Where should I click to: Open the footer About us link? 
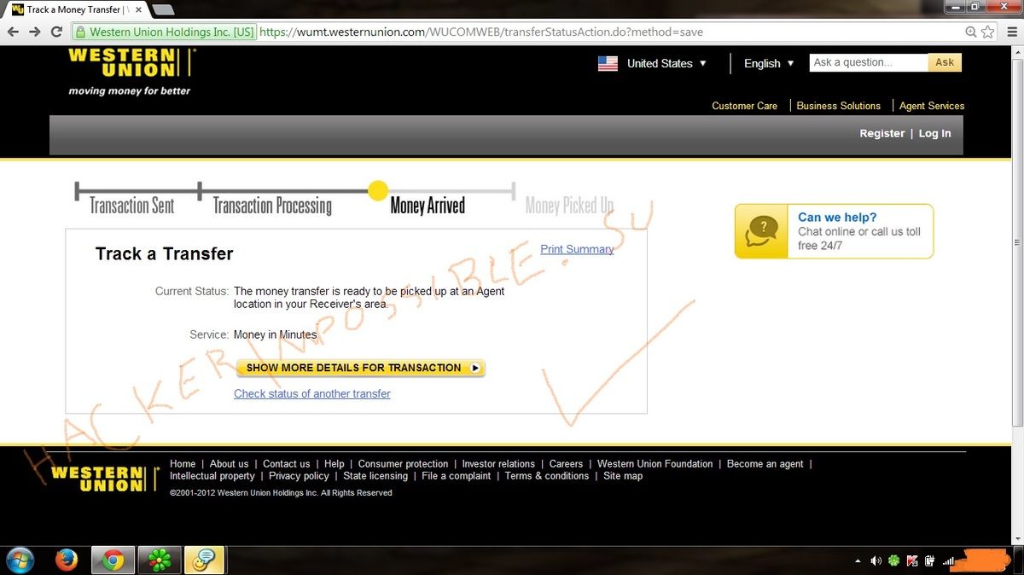pos(229,464)
